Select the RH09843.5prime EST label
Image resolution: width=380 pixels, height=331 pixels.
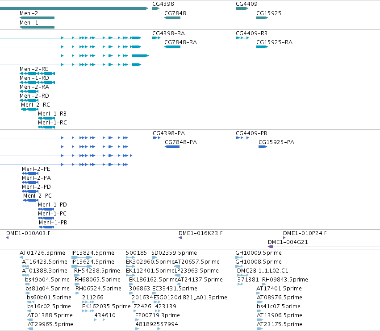(x=285, y=280)
